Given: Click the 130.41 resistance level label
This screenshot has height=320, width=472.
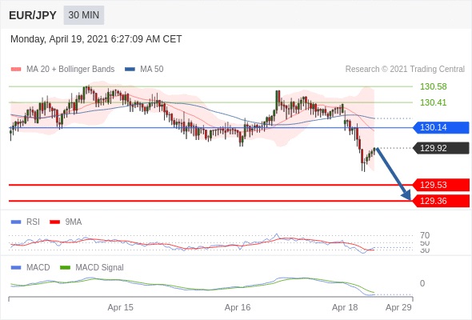Looking at the screenshot, I should (x=433, y=102).
